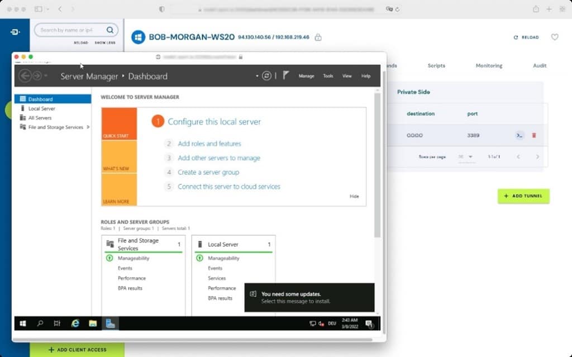Click the ADD TUNNEL button

coord(523,196)
